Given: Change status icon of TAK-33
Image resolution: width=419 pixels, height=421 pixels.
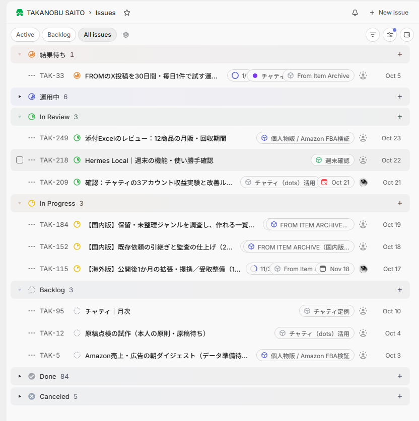Looking at the screenshot, I should [77, 76].
